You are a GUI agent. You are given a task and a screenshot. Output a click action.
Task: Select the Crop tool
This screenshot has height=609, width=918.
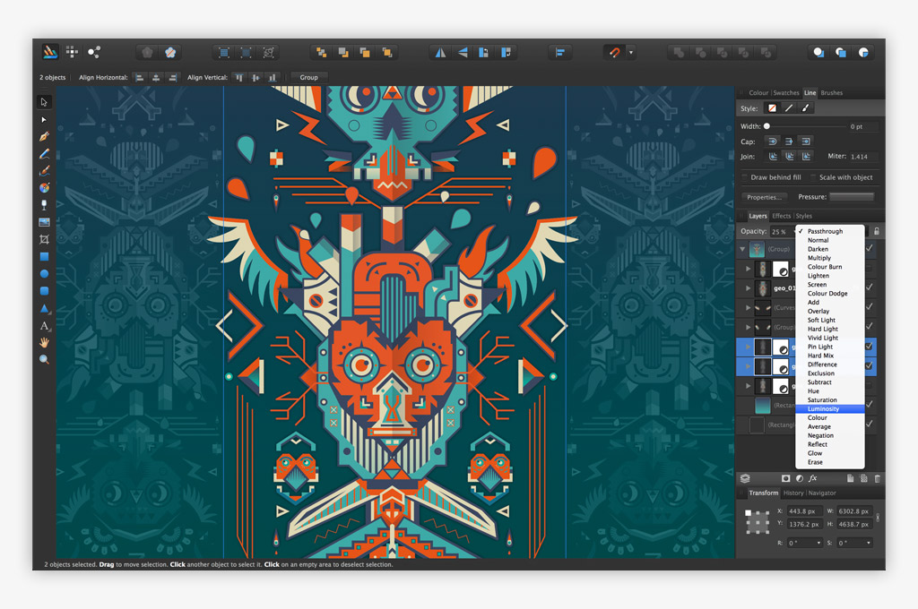[x=44, y=239]
